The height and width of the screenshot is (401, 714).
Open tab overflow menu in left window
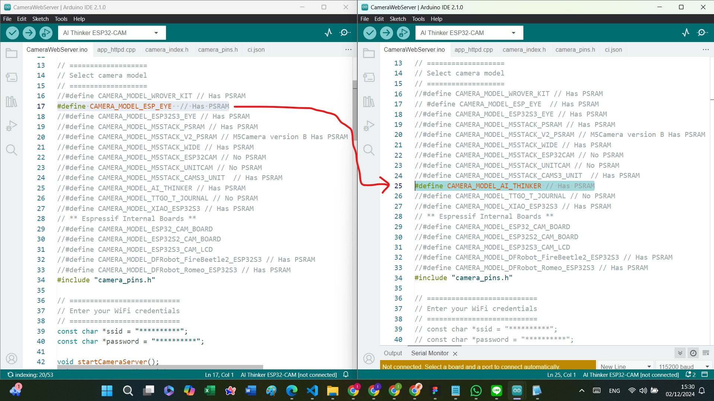(x=348, y=49)
